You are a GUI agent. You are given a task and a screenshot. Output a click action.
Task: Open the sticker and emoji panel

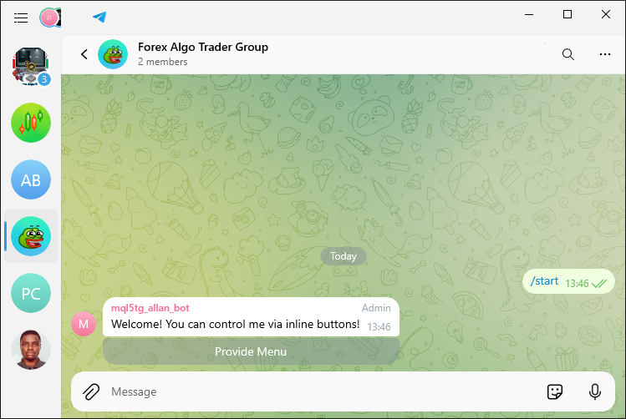click(x=554, y=391)
